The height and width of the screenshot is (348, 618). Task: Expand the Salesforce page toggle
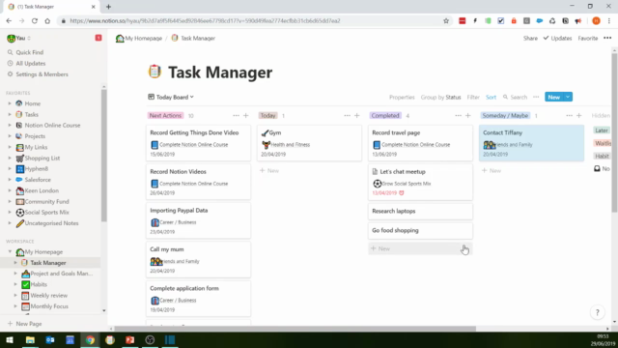10,180
